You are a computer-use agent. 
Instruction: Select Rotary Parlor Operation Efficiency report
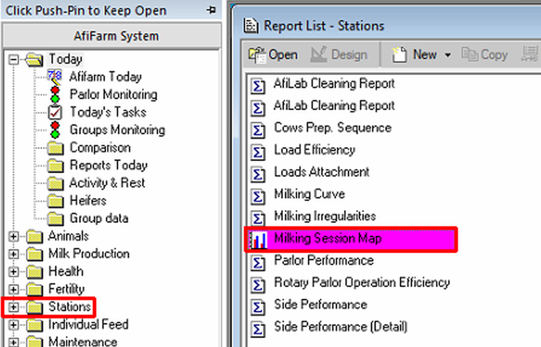(x=362, y=283)
